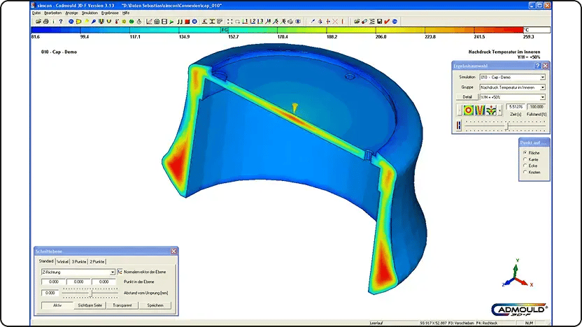Open the Simulation menu
Image resolution: width=582 pixels, height=327 pixels.
coord(90,13)
